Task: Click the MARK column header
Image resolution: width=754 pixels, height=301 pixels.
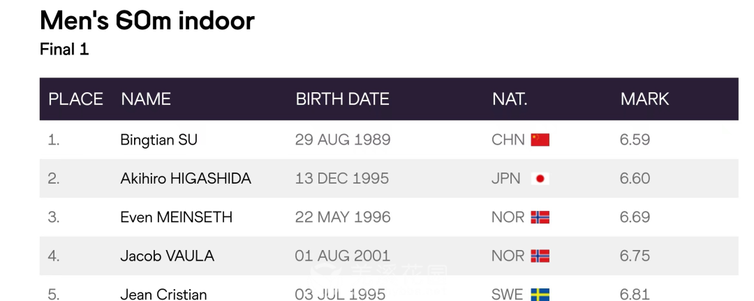Action: 644,99
